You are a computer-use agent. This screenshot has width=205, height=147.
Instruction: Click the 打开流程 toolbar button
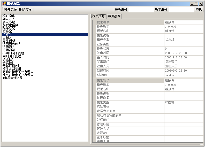coord(10,10)
